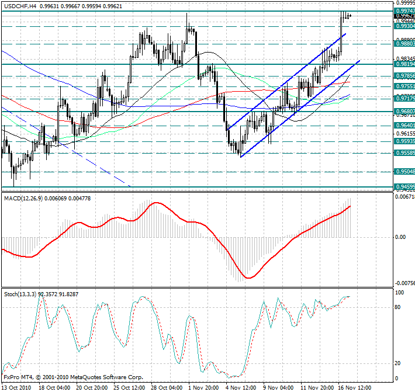The image size is (415, 392).
Task: Click the FxPro MT4 copyright text
Action: coord(73,377)
